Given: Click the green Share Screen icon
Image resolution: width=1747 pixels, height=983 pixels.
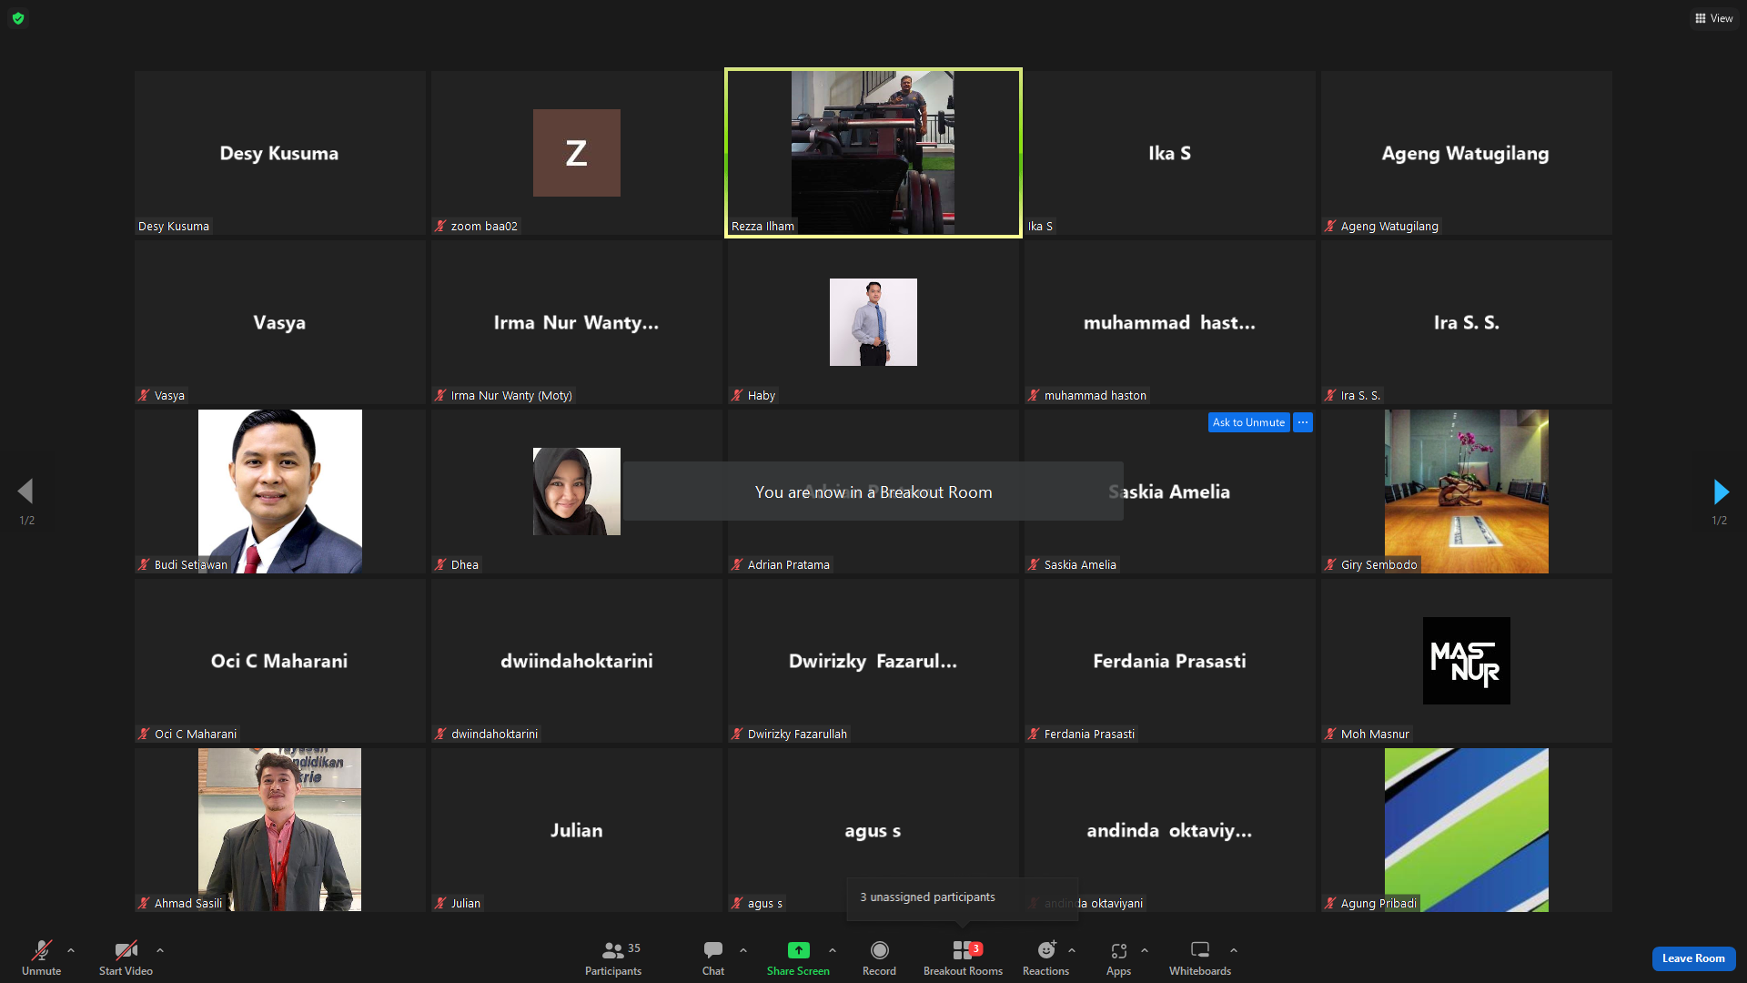Looking at the screenshot, I should coord(798,950).
